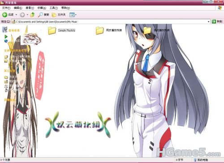
Task: Click the 我的播放列表 folder label
Action: pyautogui.click(x=162, y=30)
